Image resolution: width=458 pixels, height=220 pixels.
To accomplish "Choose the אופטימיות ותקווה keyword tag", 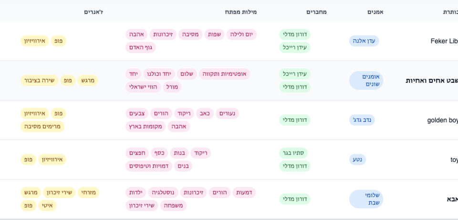I will 224,74.
